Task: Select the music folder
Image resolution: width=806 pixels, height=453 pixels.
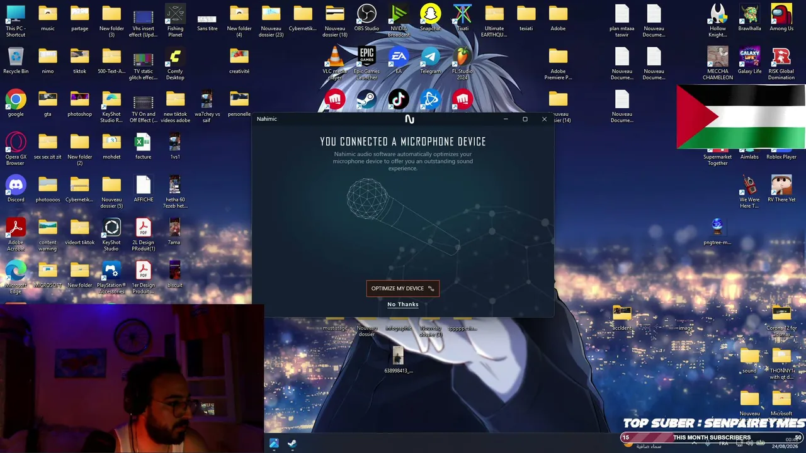Action: (x=48, y=18)
